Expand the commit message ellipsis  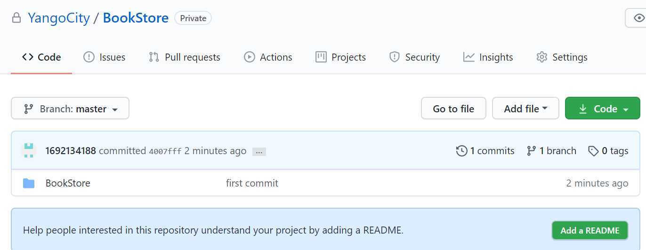pos(259,152)
